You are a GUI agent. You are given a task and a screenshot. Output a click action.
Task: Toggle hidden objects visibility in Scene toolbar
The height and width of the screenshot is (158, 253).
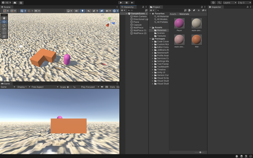point(102,11)
